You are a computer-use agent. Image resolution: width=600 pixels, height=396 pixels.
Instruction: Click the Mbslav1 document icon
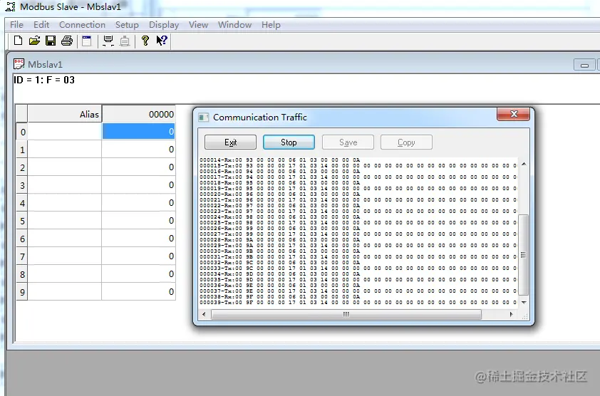point(19,64)
